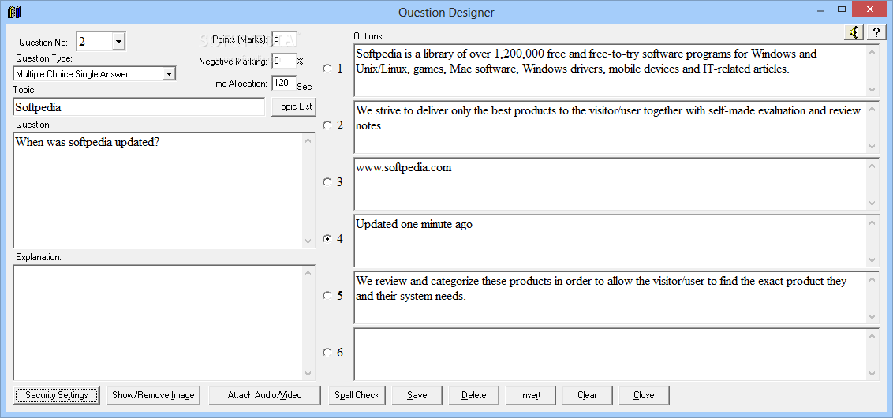Delete the current question

click(x=474, y=395)
